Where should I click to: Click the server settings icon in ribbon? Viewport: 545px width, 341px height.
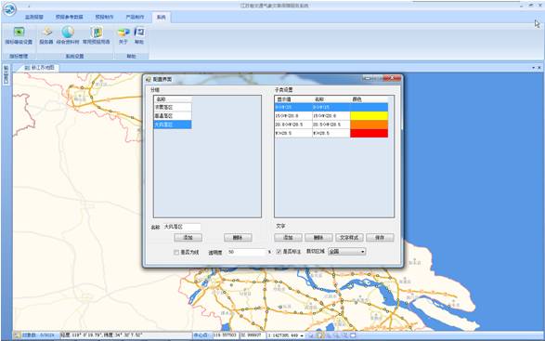(x=46, y=35)
